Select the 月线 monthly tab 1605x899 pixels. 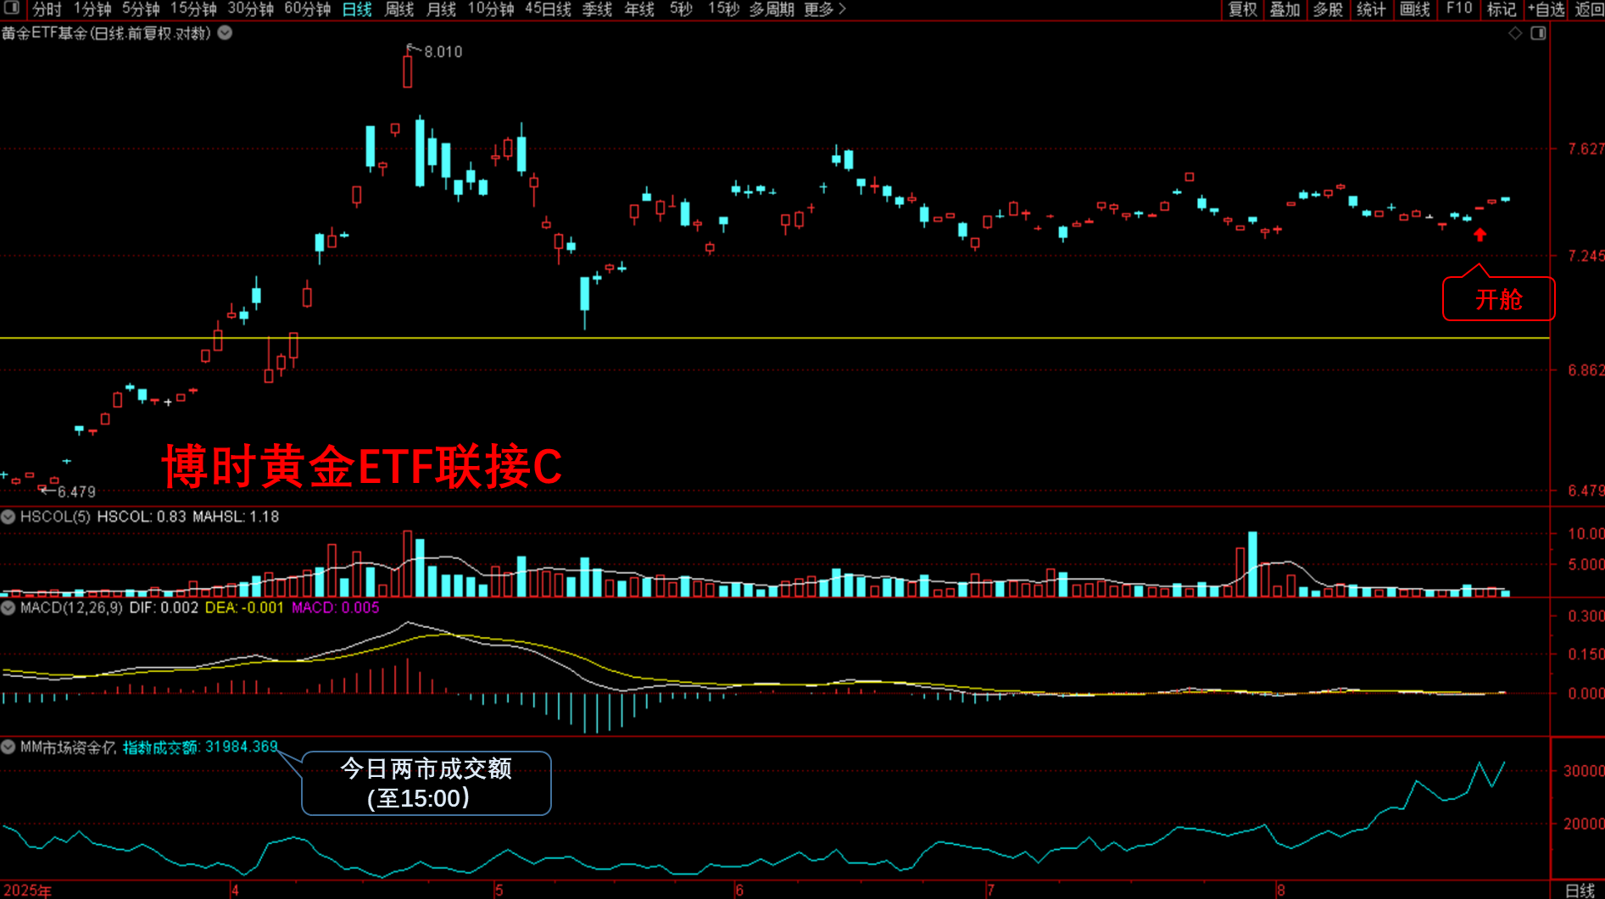(x=441, y=9)
